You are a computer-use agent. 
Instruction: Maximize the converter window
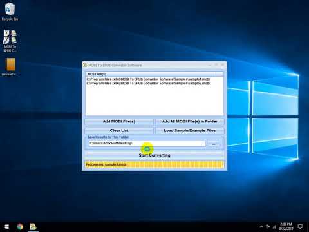point(216,65)
